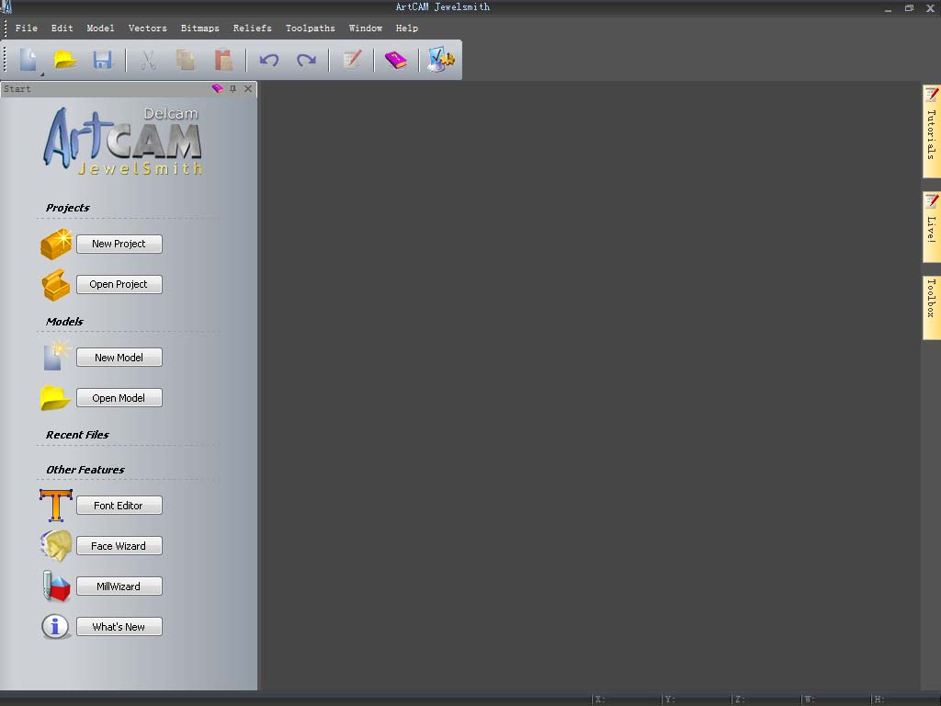Click the Open Project button

(x=119, y=284)
